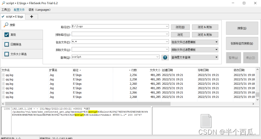Click 浏览 next to exclude path field
This screenshot has height=139, width=261.
point(180,35)
